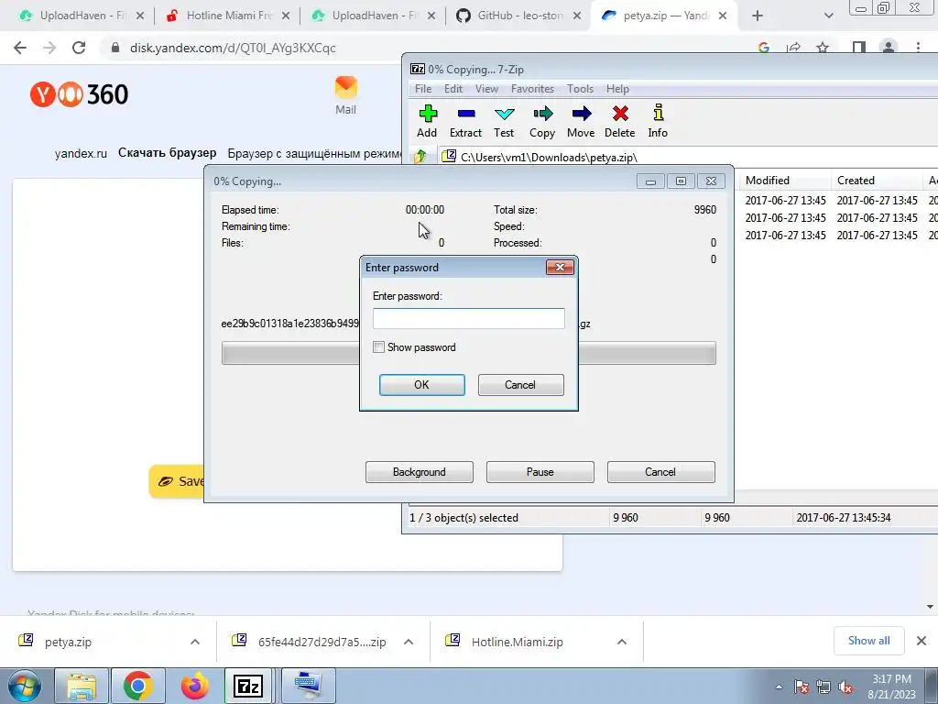Image resolution: width=938 pixels, height=704 pixels.
Task: Click the password input field
Action: [468, 318]
